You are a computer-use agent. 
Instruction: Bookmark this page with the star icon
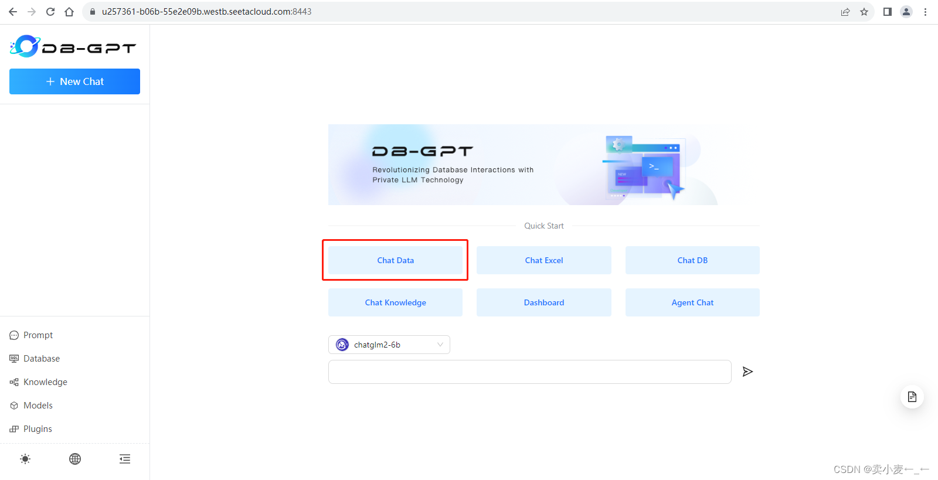coord(864,12)
